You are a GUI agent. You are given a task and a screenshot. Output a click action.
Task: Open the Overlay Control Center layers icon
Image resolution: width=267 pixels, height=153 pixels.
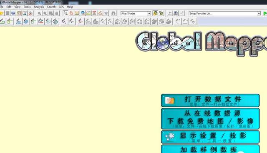coord(25,13)
